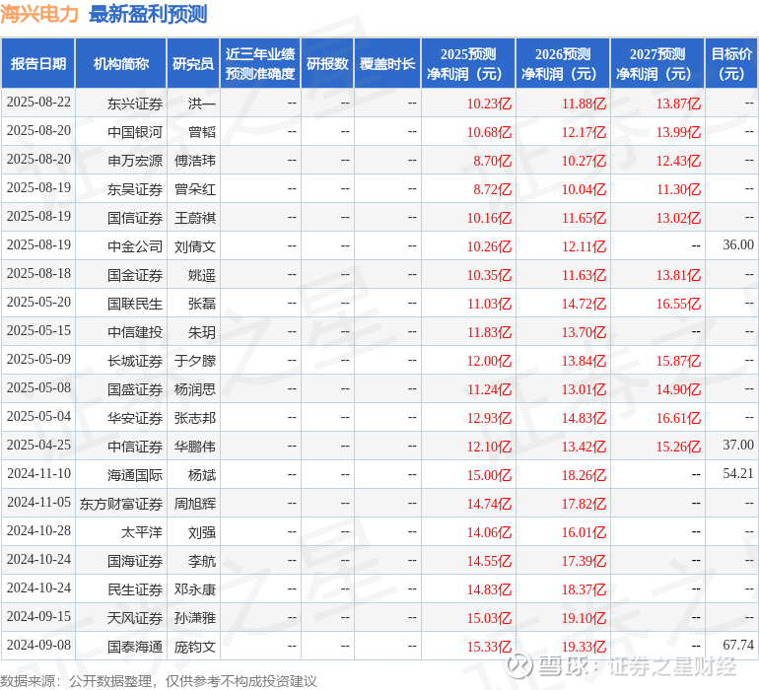759x690 pixels.
Task: Click the 海兴电力 stock name title
Action: [x=39, y=14]
